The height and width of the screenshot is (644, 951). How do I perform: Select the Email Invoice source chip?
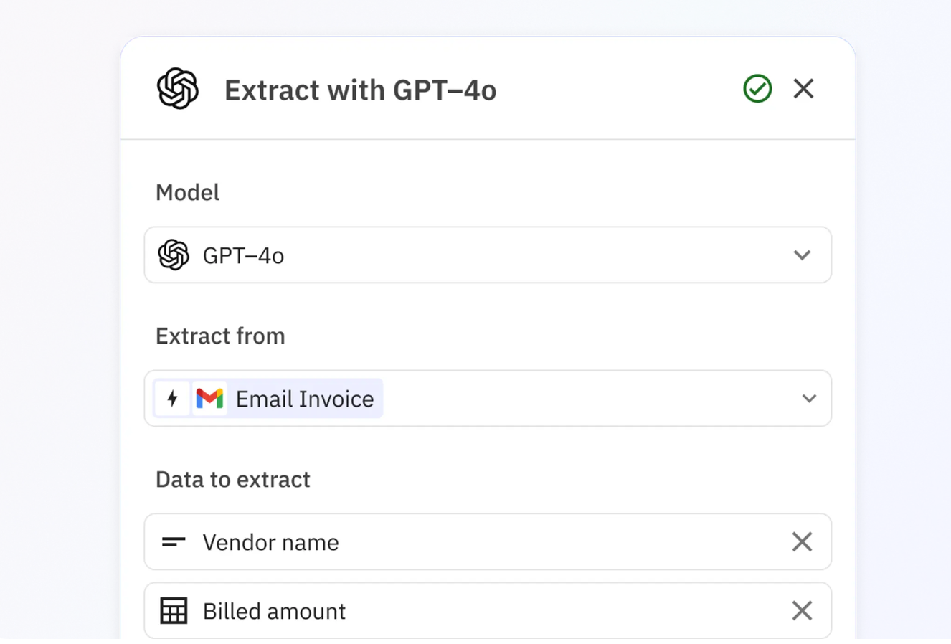point(305,399)
